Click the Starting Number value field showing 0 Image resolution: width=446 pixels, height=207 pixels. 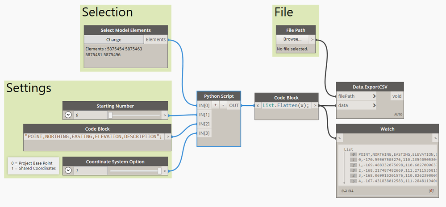pos(91,115)
